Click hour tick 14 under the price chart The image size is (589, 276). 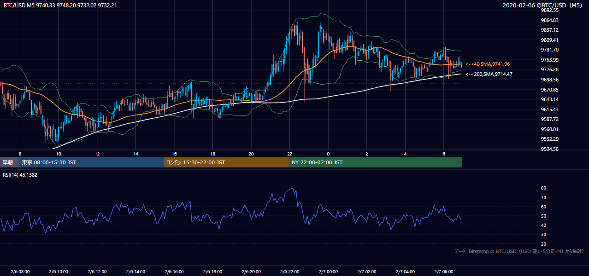point(135,154)
